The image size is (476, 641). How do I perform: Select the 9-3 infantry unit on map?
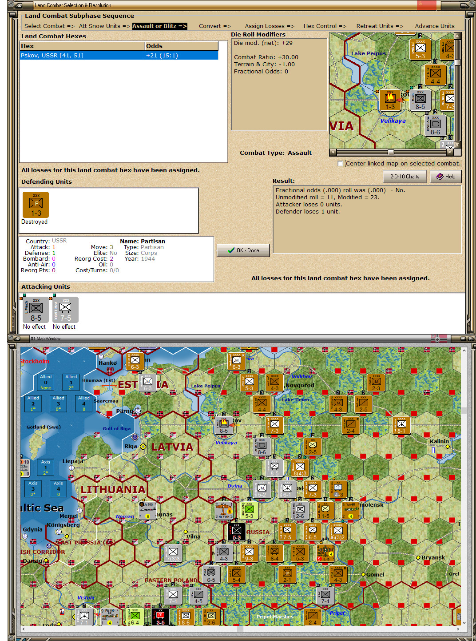coord(249,553)
